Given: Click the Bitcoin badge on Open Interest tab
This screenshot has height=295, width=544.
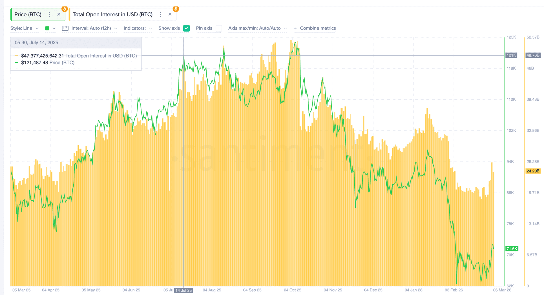Looking at the screenshot, I should tap(176, 9).
